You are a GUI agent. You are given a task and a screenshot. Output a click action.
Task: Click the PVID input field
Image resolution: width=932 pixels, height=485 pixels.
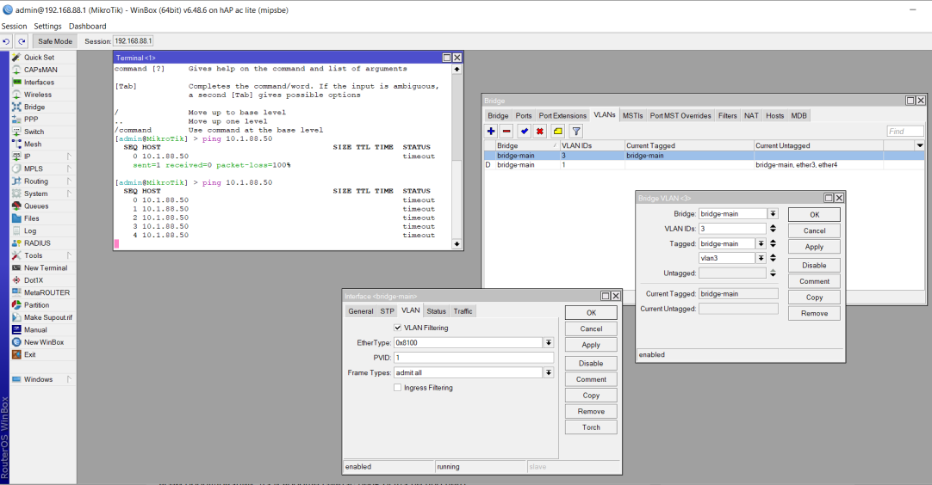coord(474,358)
